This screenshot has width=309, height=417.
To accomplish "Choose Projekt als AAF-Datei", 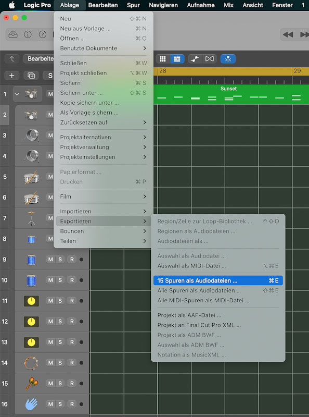I will click(218, 315).
